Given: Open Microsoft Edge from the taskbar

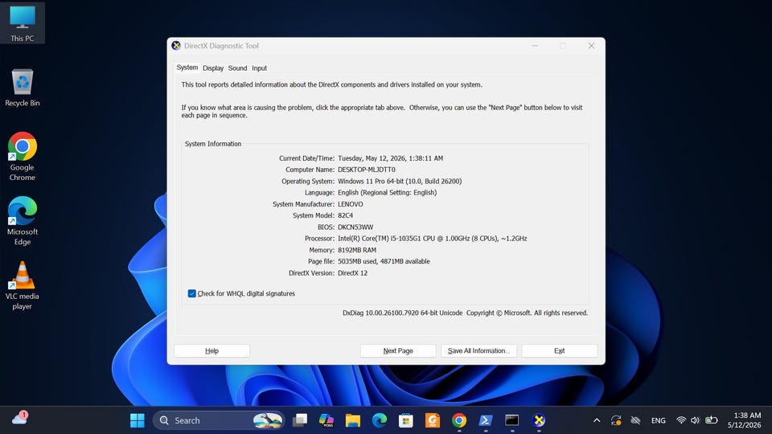Looking at the screenshot, I should 380,420.
